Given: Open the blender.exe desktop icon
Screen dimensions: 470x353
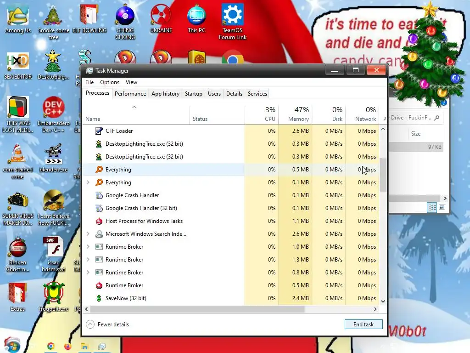Looking at the screenshot, I should click(x=53, y=154).
